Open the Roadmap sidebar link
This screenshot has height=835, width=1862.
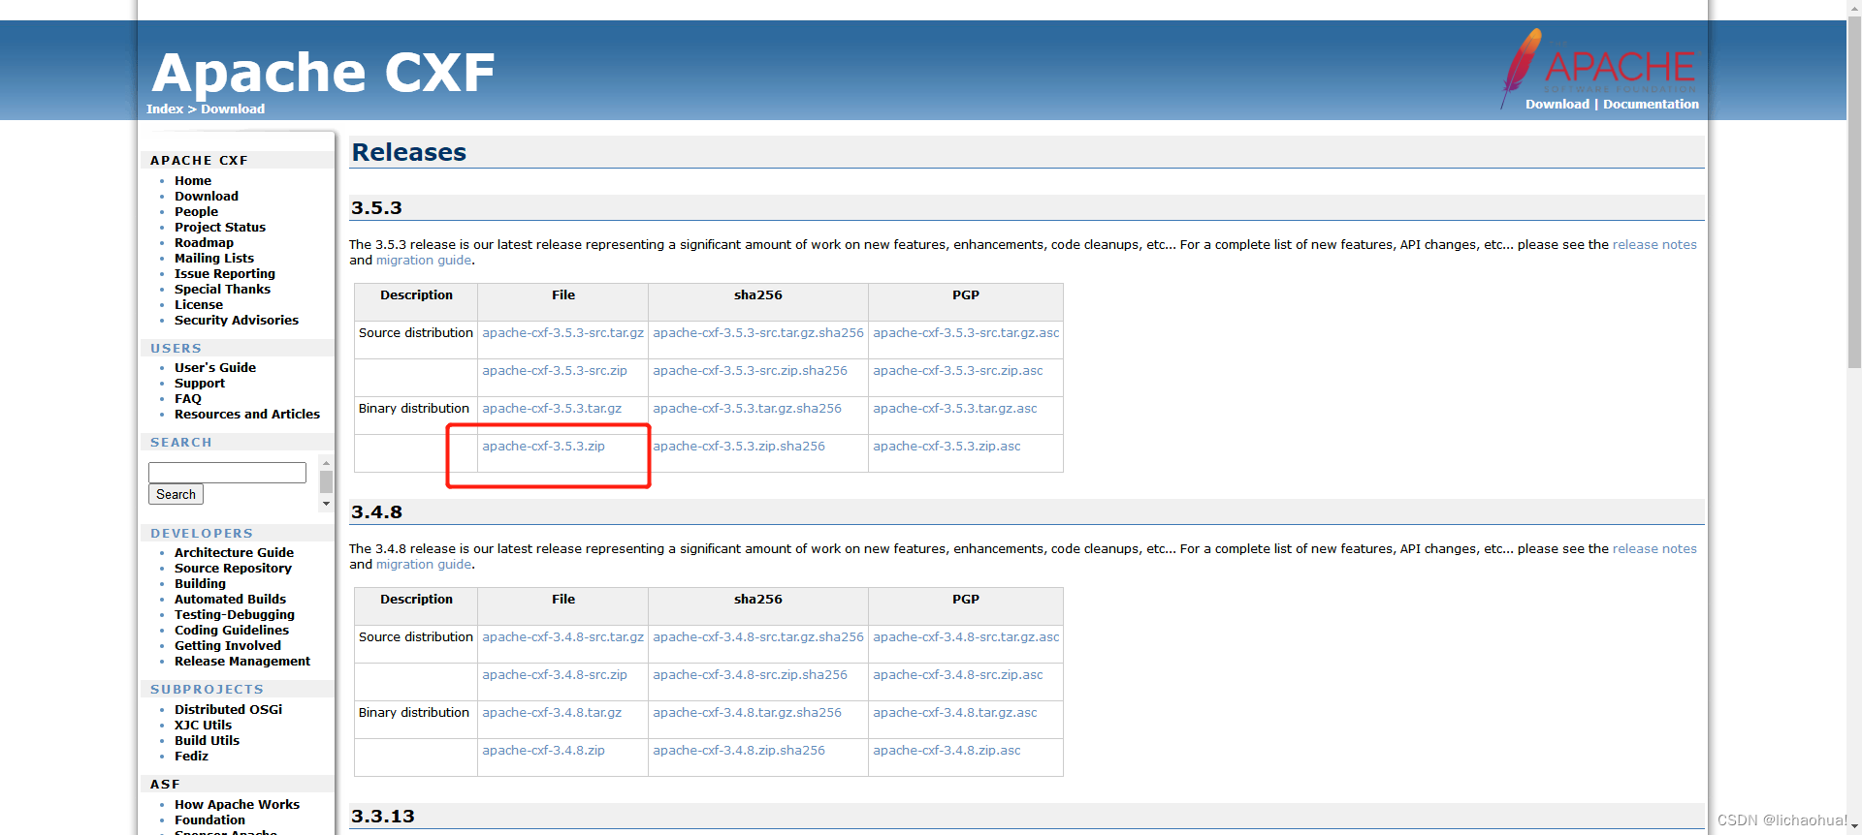click(204, 243)
